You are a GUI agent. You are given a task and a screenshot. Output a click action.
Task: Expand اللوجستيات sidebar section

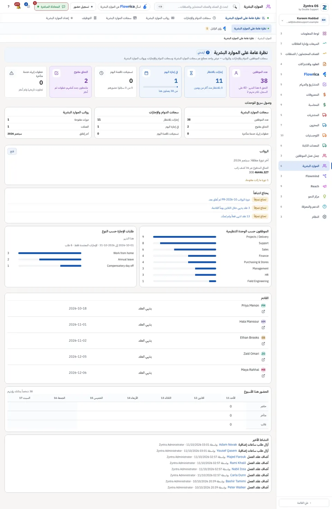(304, 135)
